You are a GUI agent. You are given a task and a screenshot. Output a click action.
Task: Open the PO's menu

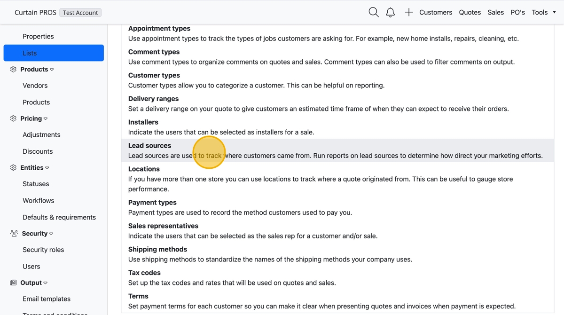click(x=517, y=12)
